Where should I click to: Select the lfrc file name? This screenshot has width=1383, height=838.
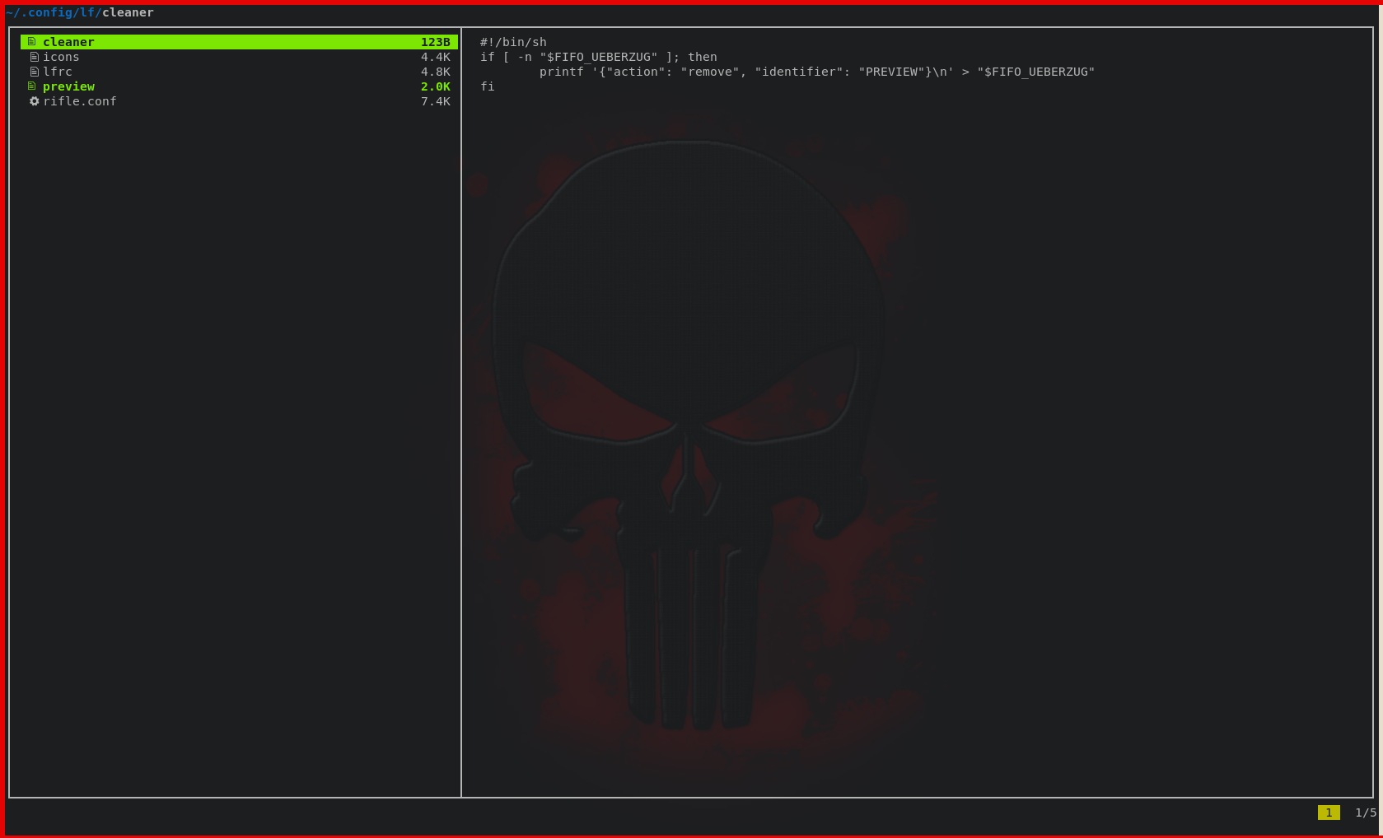pos(58,72)
